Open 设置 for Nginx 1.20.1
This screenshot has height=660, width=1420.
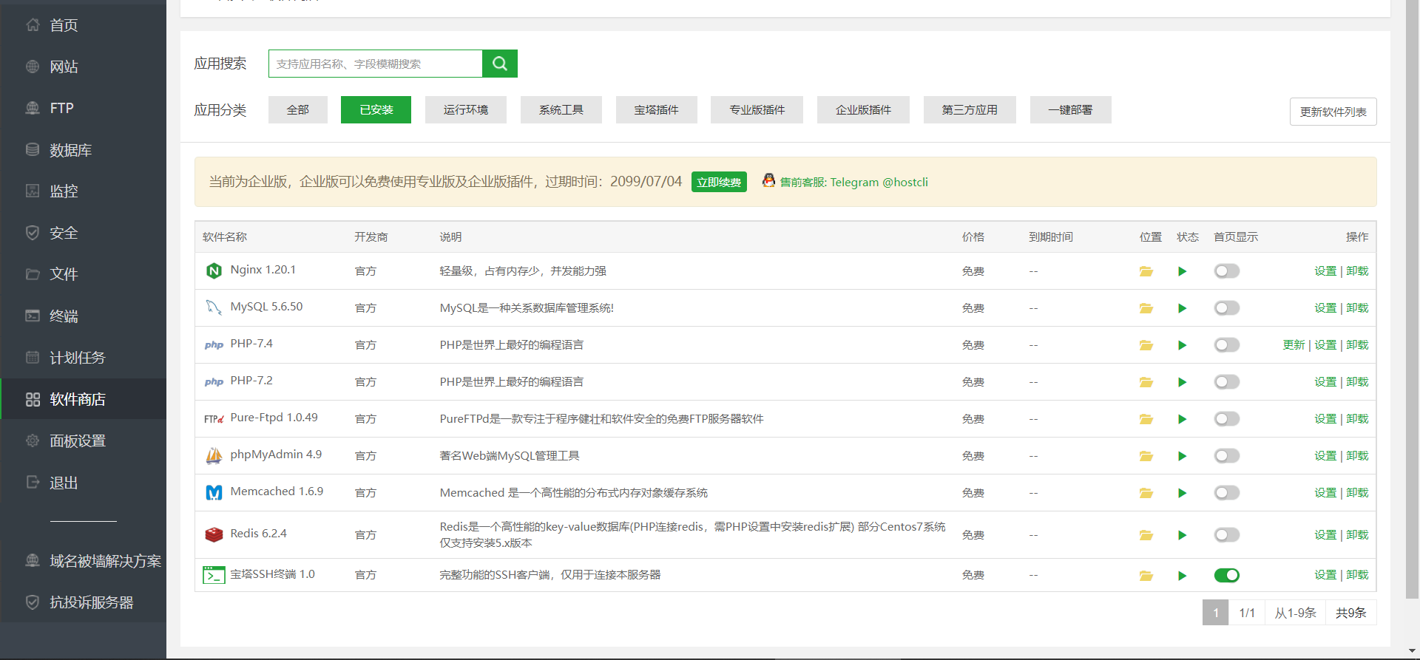click(1325, 271)
